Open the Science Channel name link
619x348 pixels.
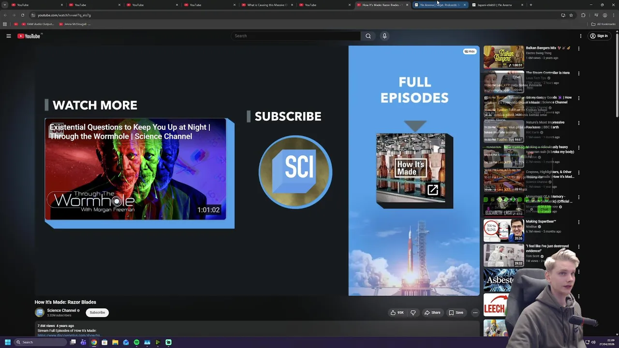point(61,310)
